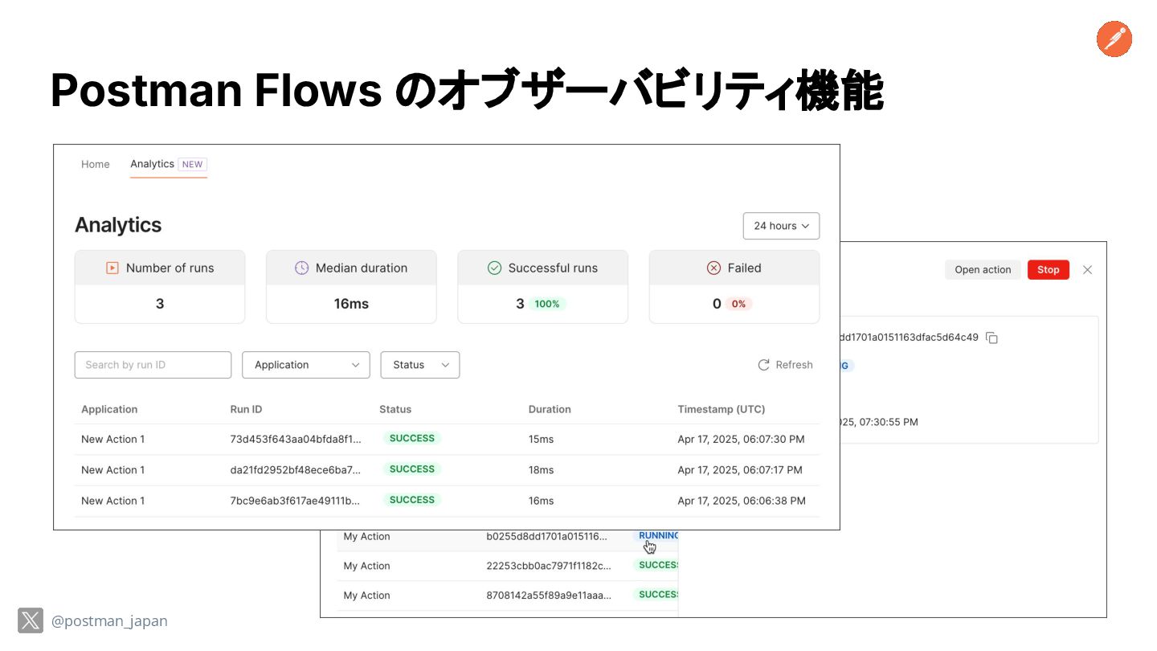Click the Successful runs checkmark icon
The image size is (1157, 651).
point(495,268)
